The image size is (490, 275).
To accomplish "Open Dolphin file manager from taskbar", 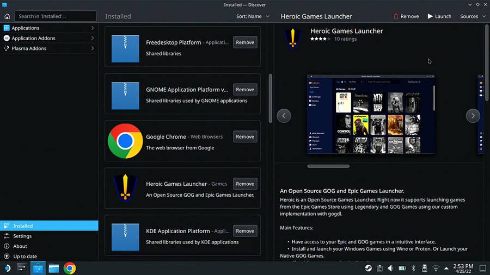I will point(53,268).
